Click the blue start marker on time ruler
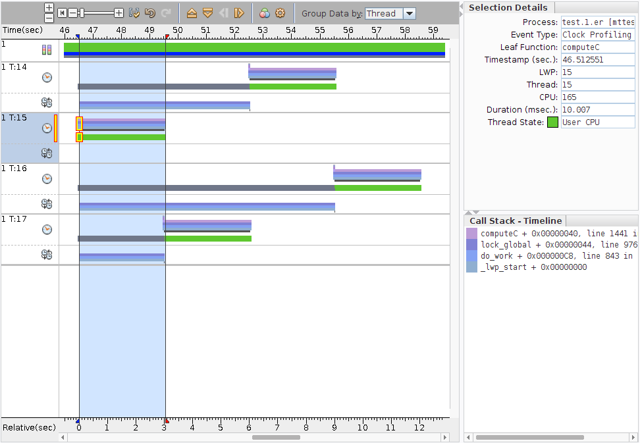Viewport: 640px width, 443px height. (x=78, y=37)
